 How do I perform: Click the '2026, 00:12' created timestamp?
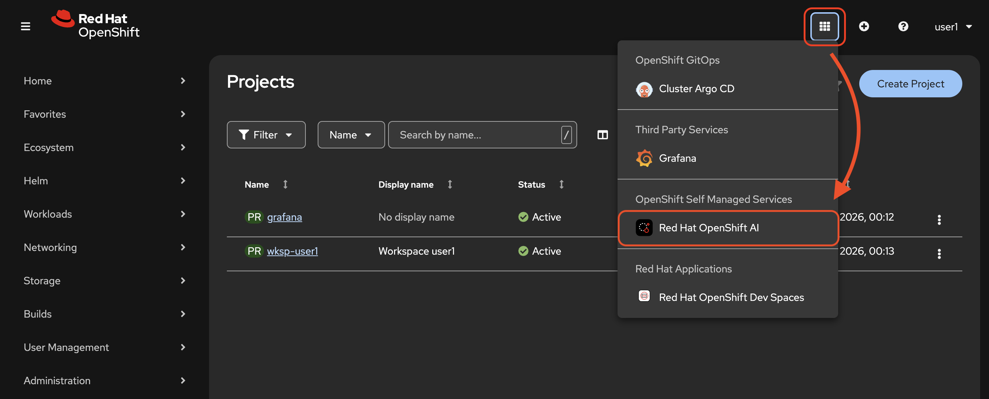pos(867,217)
